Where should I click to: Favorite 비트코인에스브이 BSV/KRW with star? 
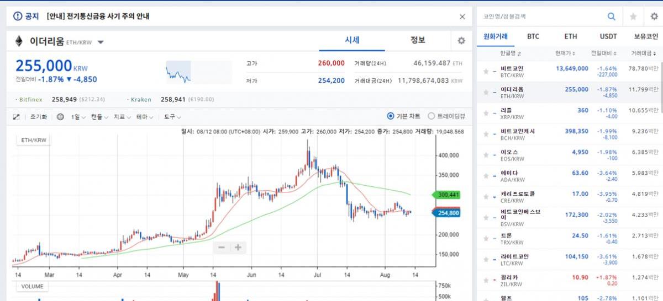click(x=486, y=218)
